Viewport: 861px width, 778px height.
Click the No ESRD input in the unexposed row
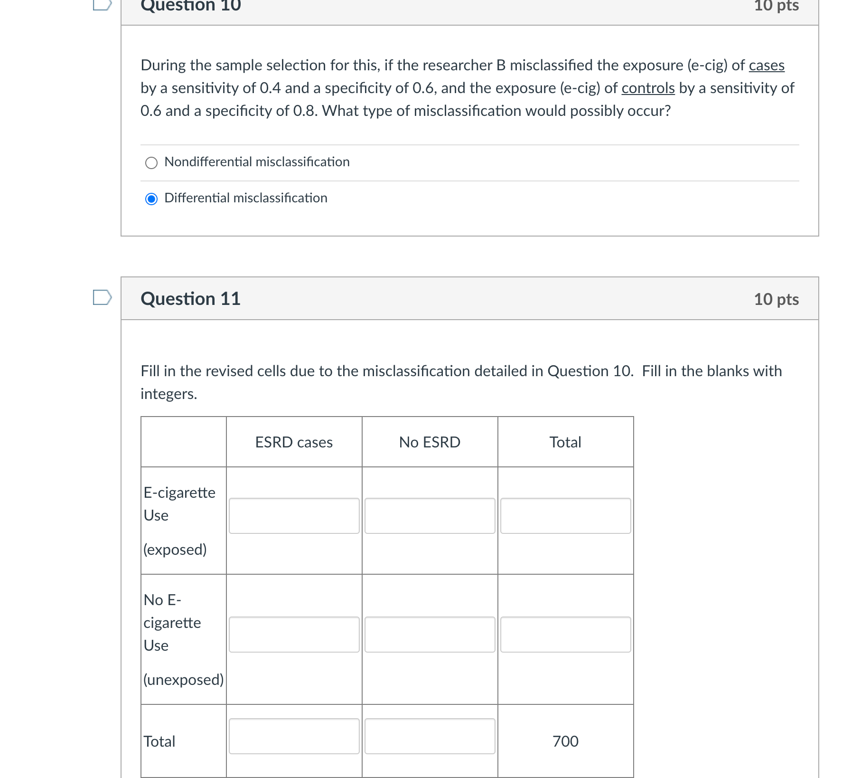(429, 635)
